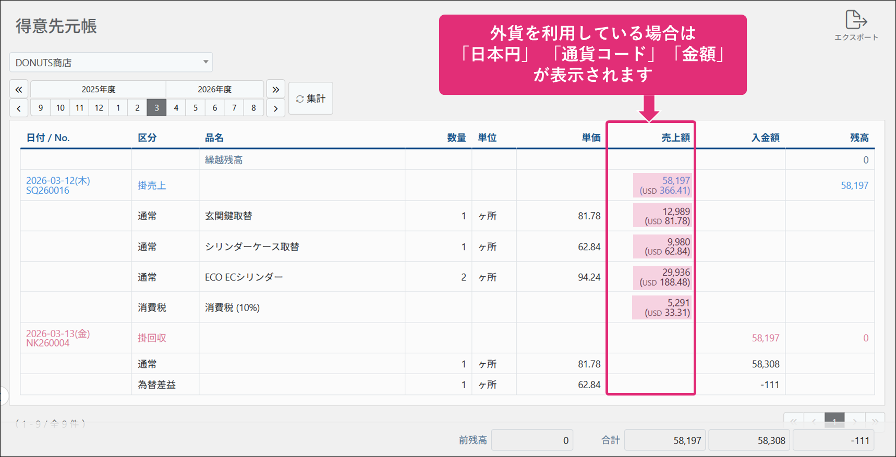
Task: Click the 残高 column header
Action: (x=859, y=138)
